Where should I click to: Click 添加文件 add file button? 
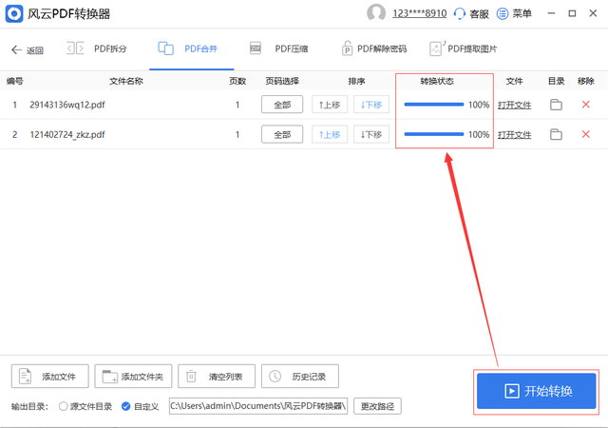50,376
